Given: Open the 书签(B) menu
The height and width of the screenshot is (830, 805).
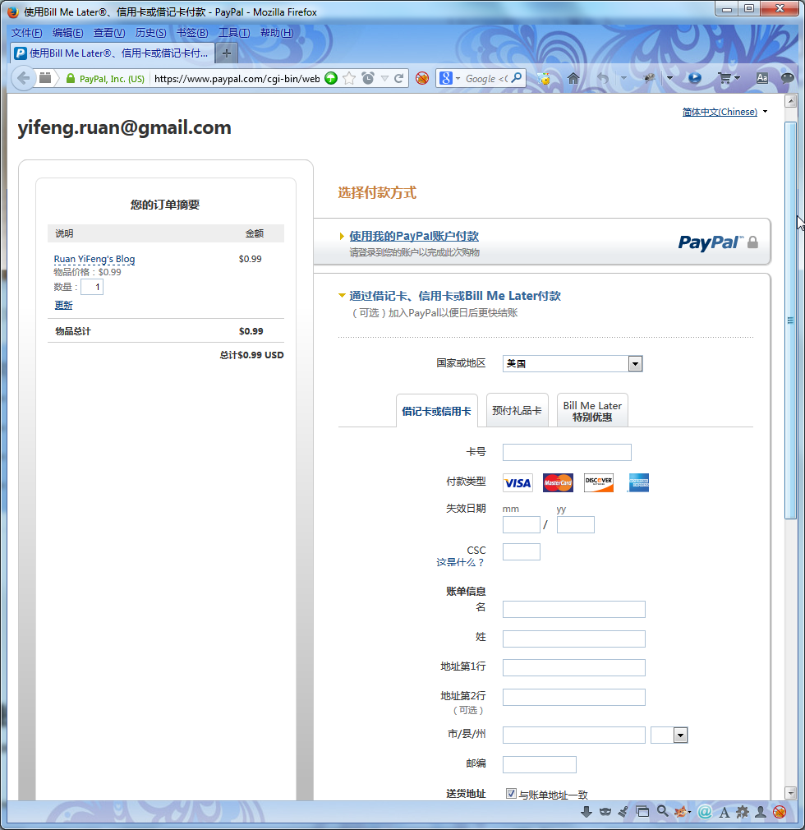Looking at the screenshot, I should point(192,33).
